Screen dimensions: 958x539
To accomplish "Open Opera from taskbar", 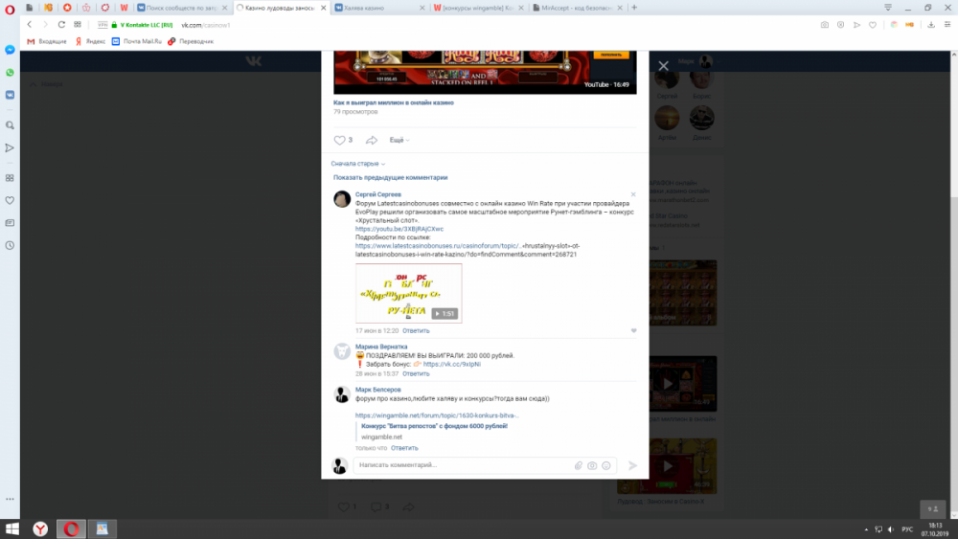I will 72,528.
